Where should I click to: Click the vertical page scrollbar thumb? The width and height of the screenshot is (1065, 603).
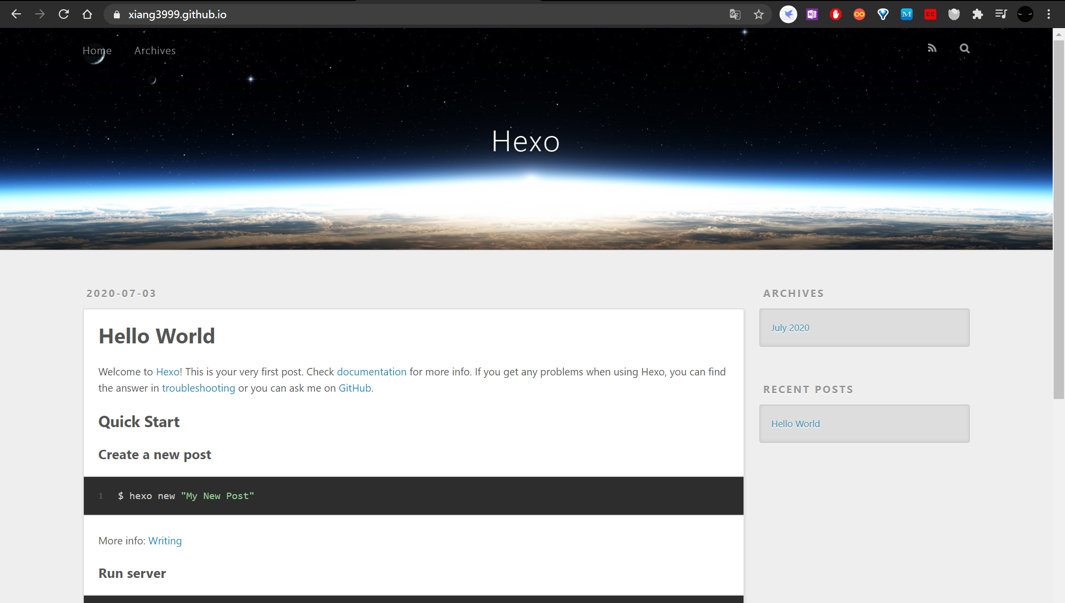click(x=1059, y=219)
